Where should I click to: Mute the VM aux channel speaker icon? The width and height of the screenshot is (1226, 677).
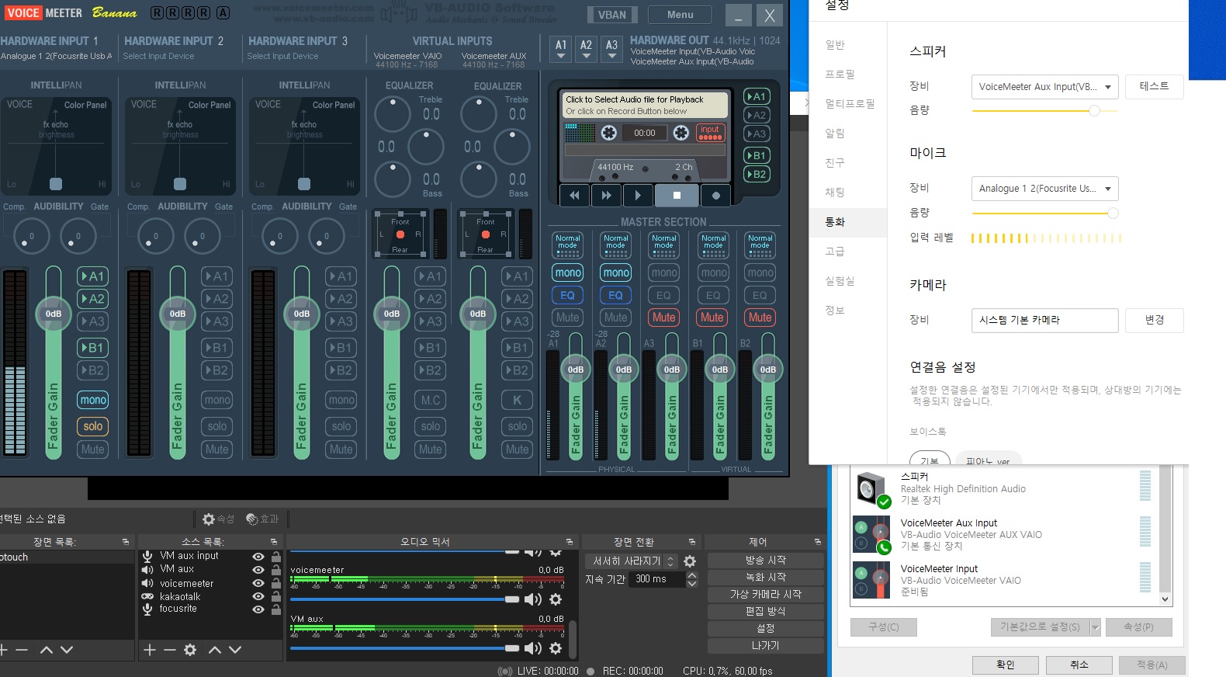[x=533, y=648]
